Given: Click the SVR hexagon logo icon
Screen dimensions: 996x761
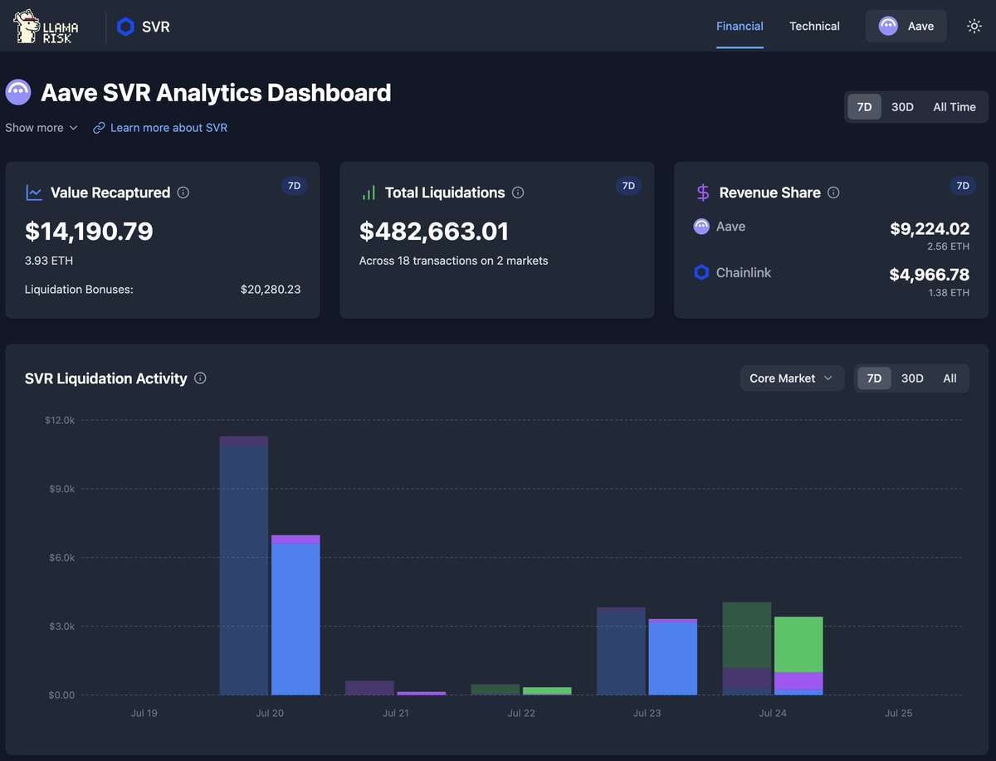Looking at the screenshot, I should click(x=125, y=27).
